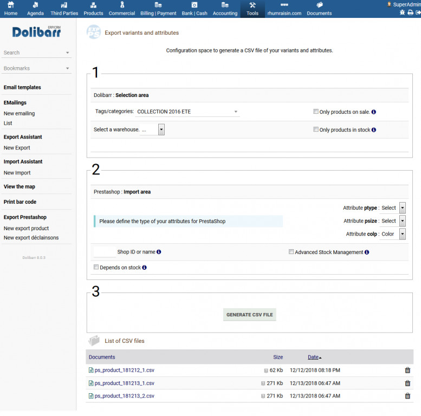Click info icon next to Shop ID or name
The image size is (421, 416).
click(x=159, y=252)
